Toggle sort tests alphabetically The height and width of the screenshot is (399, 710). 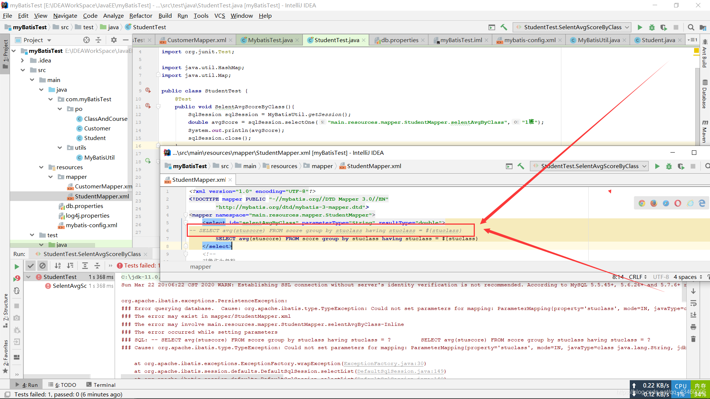click(x=58, y=266)
